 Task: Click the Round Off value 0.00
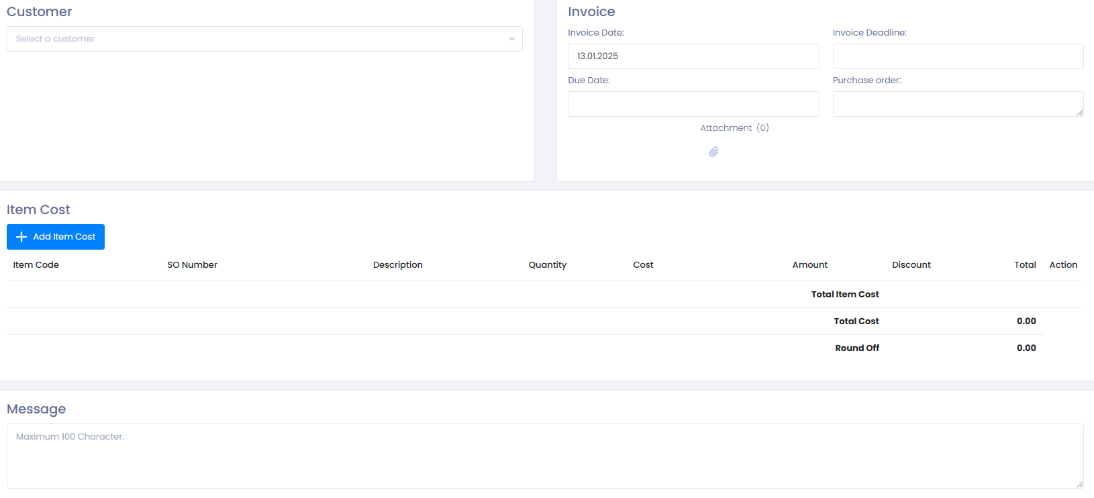[x=1026, y=348]
